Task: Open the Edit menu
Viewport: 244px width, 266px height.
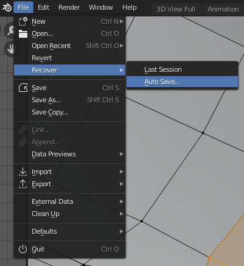Action: (43, 7)
